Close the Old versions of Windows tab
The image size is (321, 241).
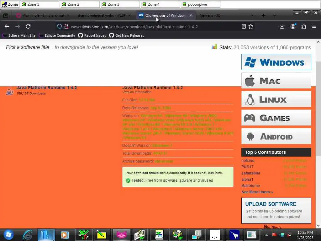(191, 15)
